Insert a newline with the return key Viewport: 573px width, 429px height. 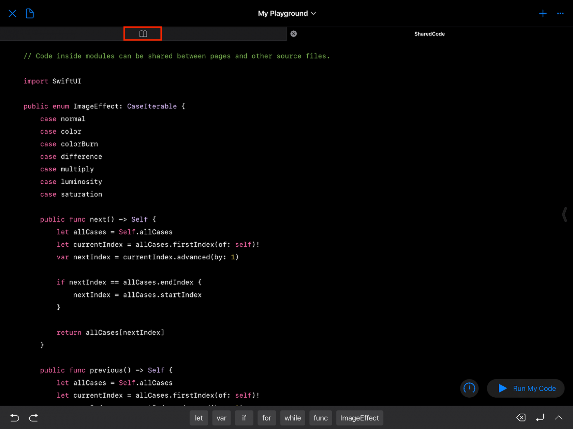coord(540,417)
